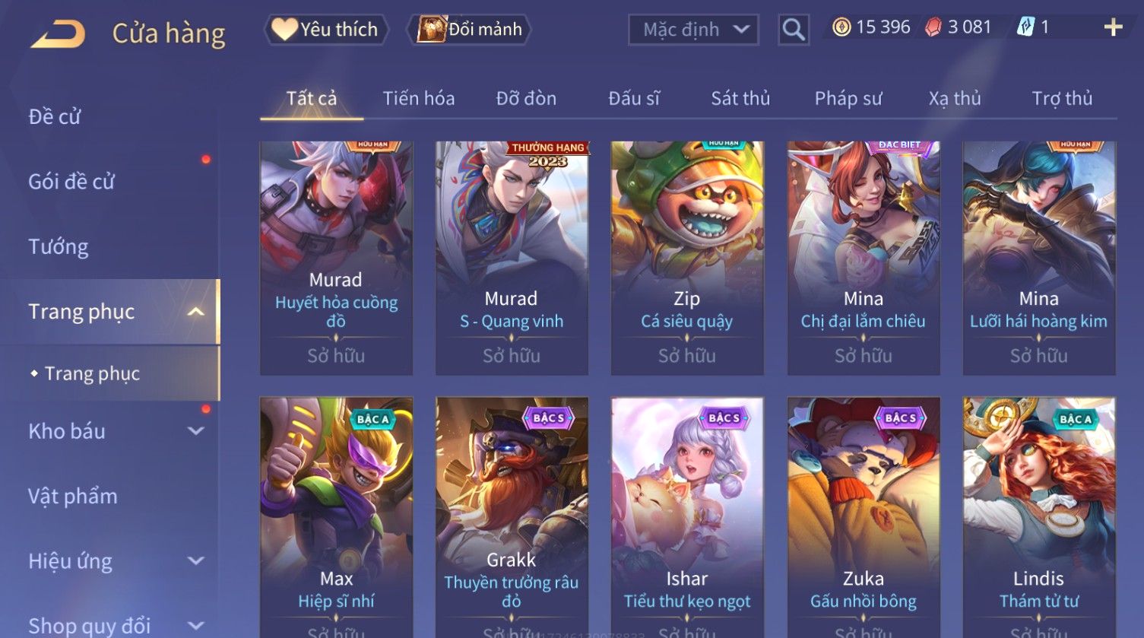This screenshot has height=638, width=1144.
Task: Click the blue voucher ticket icon
Action: click(1025, 28)
